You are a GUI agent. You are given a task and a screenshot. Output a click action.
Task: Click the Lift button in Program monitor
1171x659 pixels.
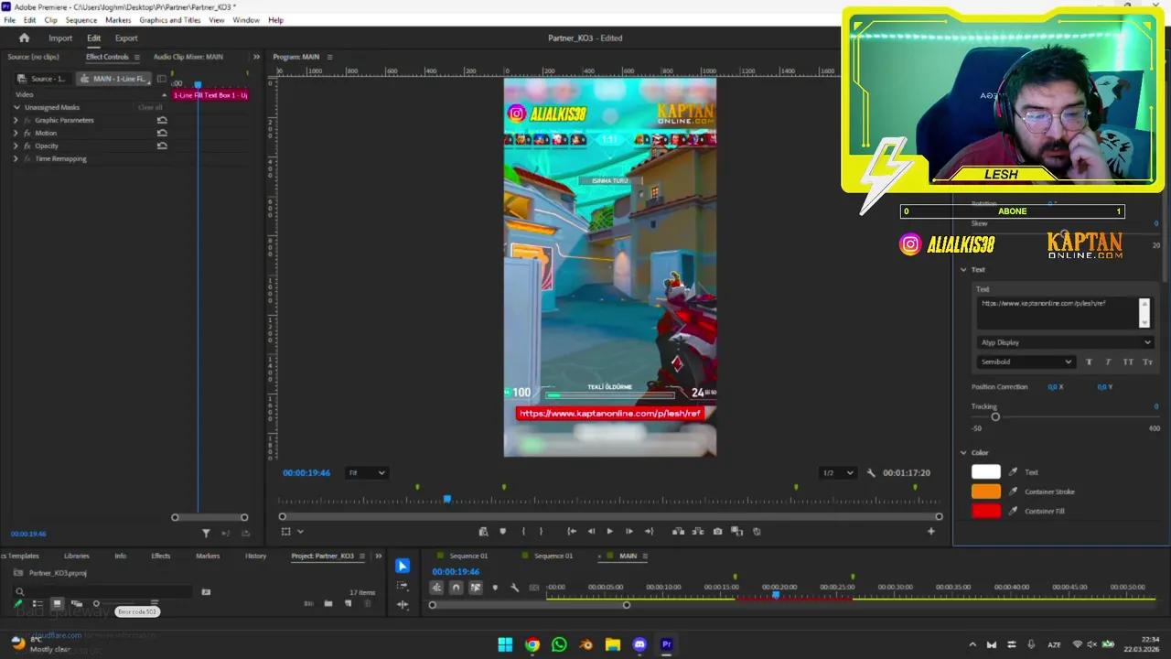pyautogui.click(x=678, y=531)
